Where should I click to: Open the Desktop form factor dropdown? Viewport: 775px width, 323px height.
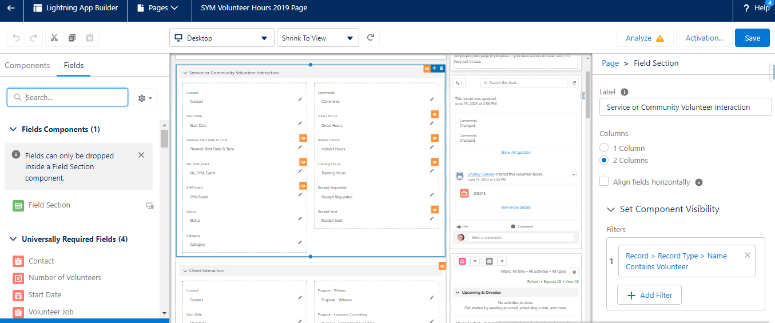click(x=221, y=38)
